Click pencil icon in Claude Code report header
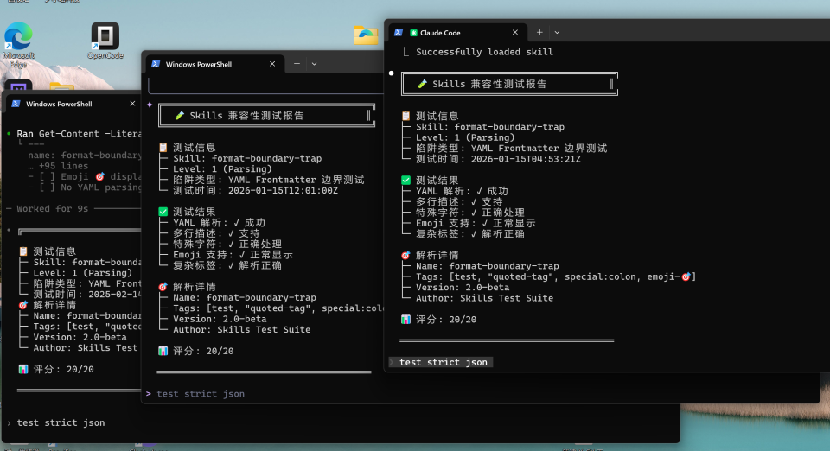830x451 pixels. [422, 84]
